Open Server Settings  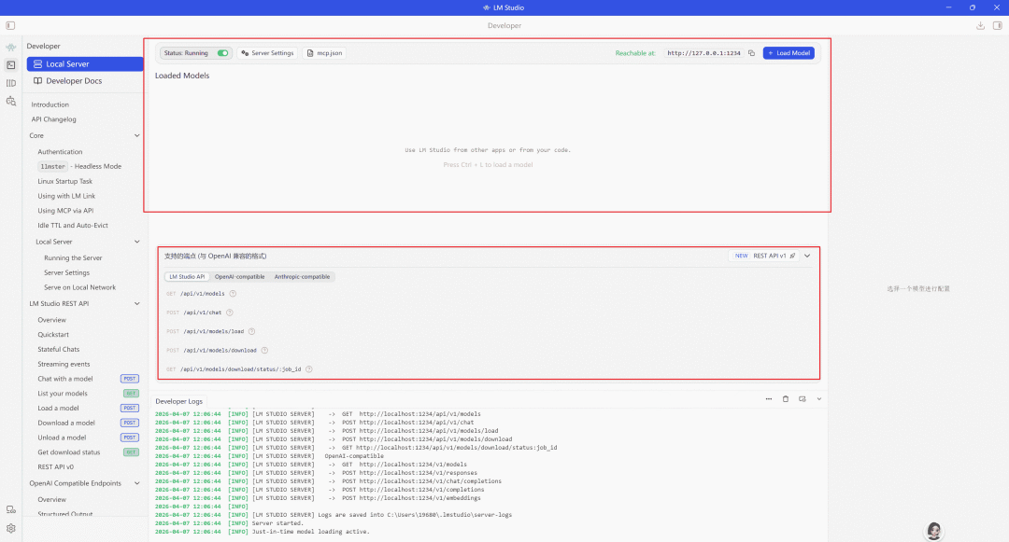[268, 53]
